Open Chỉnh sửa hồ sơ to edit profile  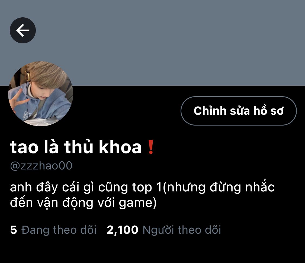click(x=239, y=111)
